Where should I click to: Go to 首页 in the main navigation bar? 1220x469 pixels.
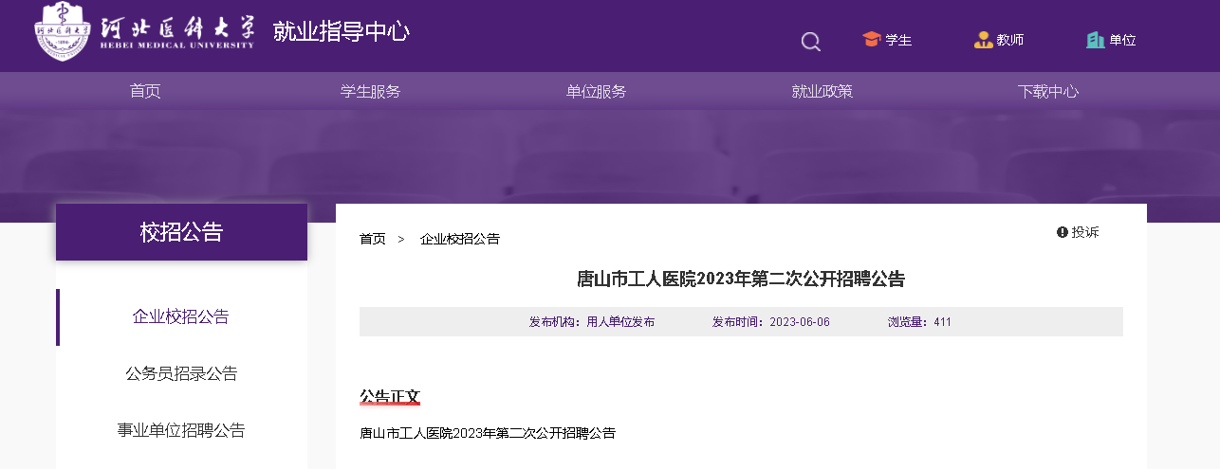(x=145, y=91)
